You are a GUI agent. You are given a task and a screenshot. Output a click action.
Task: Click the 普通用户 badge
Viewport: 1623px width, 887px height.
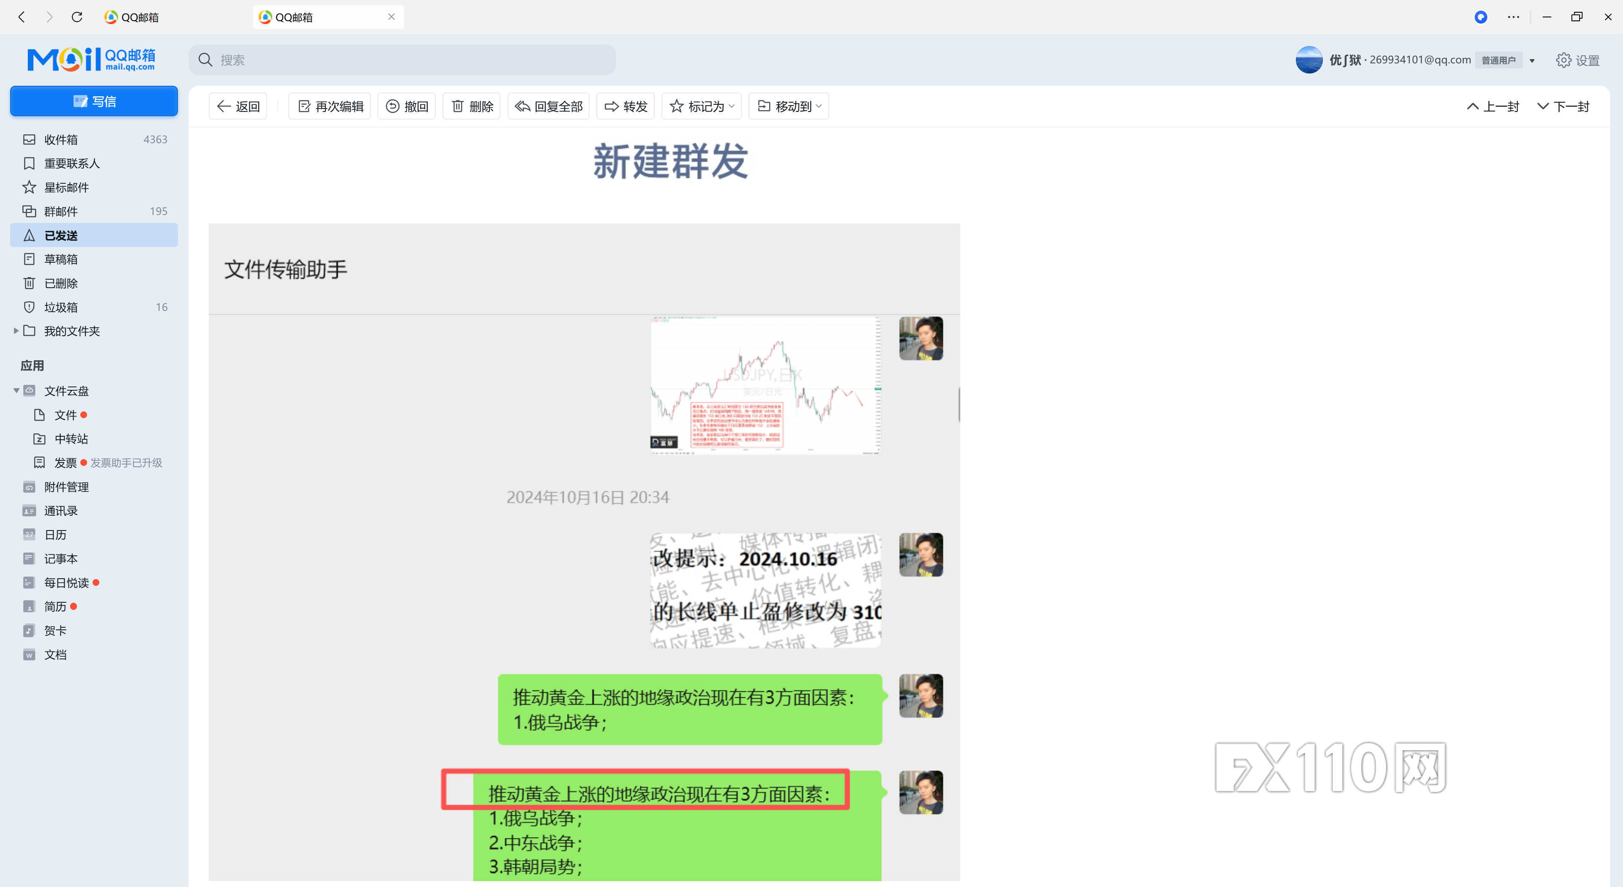coord(1498,60)
